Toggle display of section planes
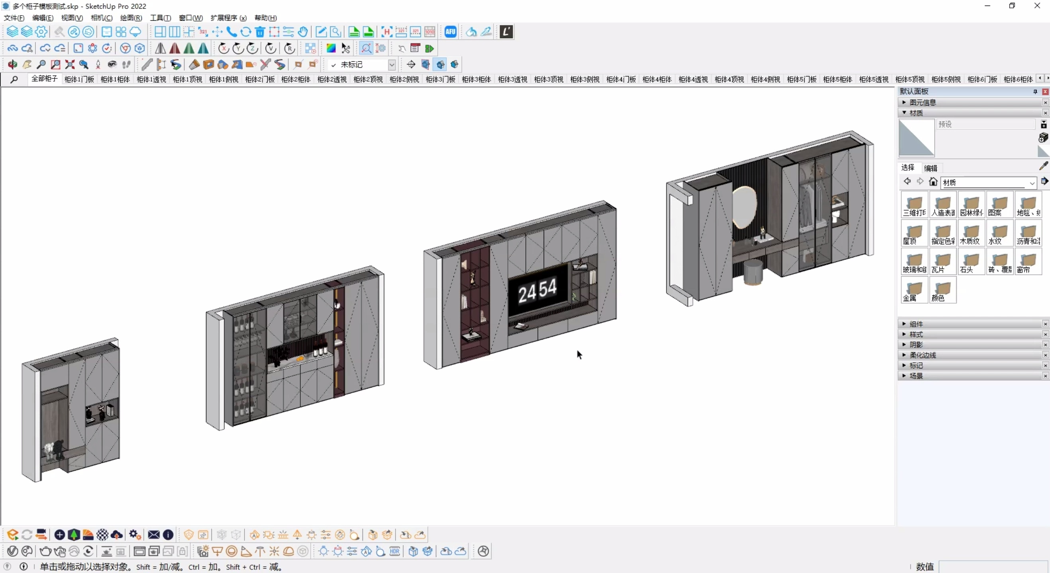This screenshot has height=573, width=1050. (425, 64)
